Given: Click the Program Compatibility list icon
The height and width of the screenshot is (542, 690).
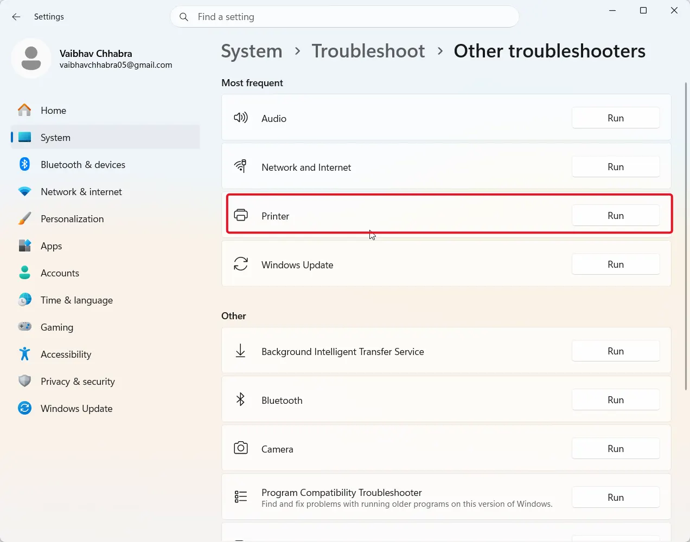Looking at the screenshot, I should 240,497.
